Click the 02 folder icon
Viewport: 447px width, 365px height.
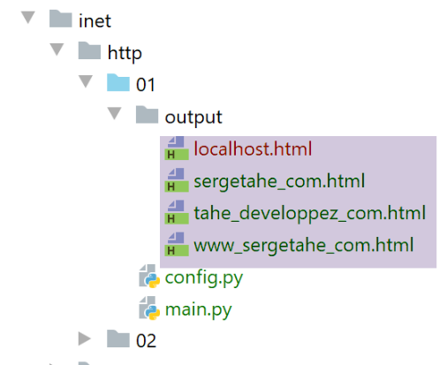pyautogui.click(x=118, y=338)
